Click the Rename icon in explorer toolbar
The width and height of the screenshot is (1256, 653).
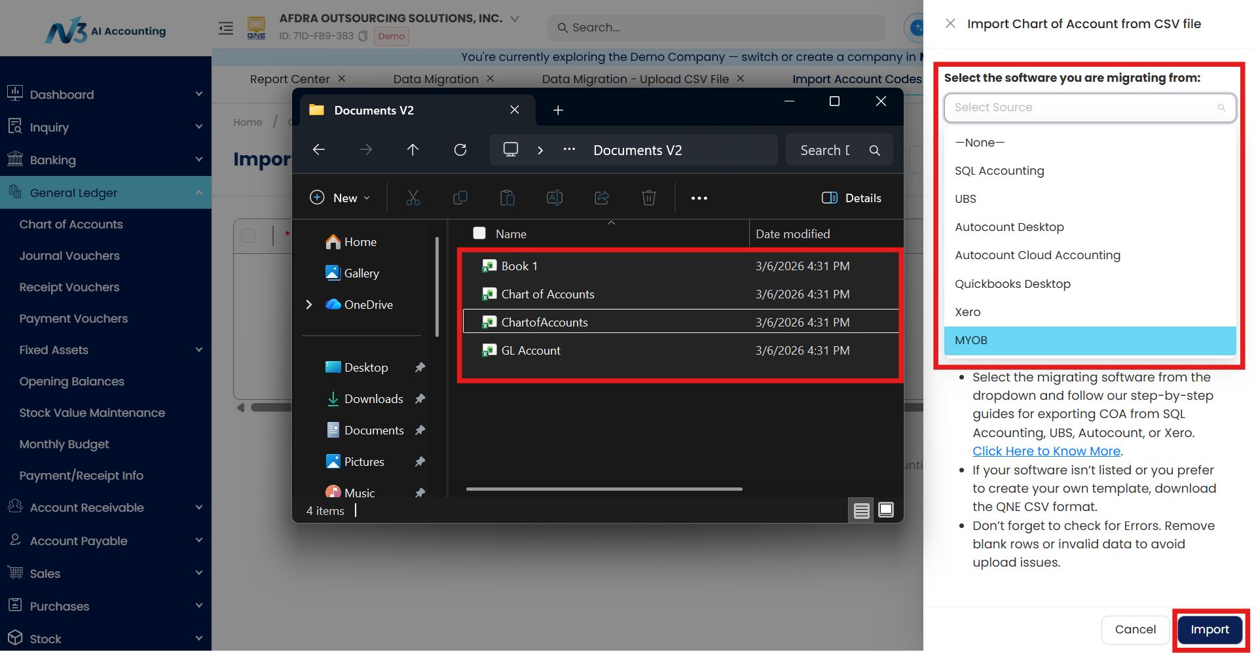pos(555,198)
